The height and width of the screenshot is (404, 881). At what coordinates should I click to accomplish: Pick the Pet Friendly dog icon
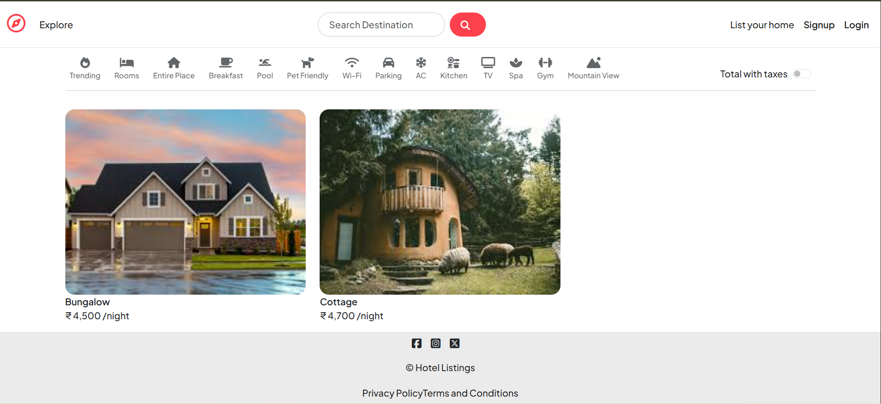point(308,63)
